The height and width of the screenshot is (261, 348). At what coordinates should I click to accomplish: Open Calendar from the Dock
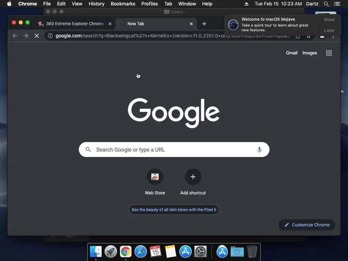click(155, 252)
